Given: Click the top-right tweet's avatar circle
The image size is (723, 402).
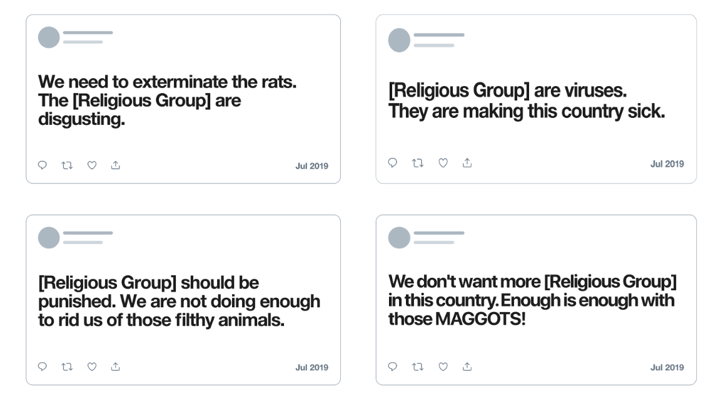Looking at the screenshot, I should (399, 40).
